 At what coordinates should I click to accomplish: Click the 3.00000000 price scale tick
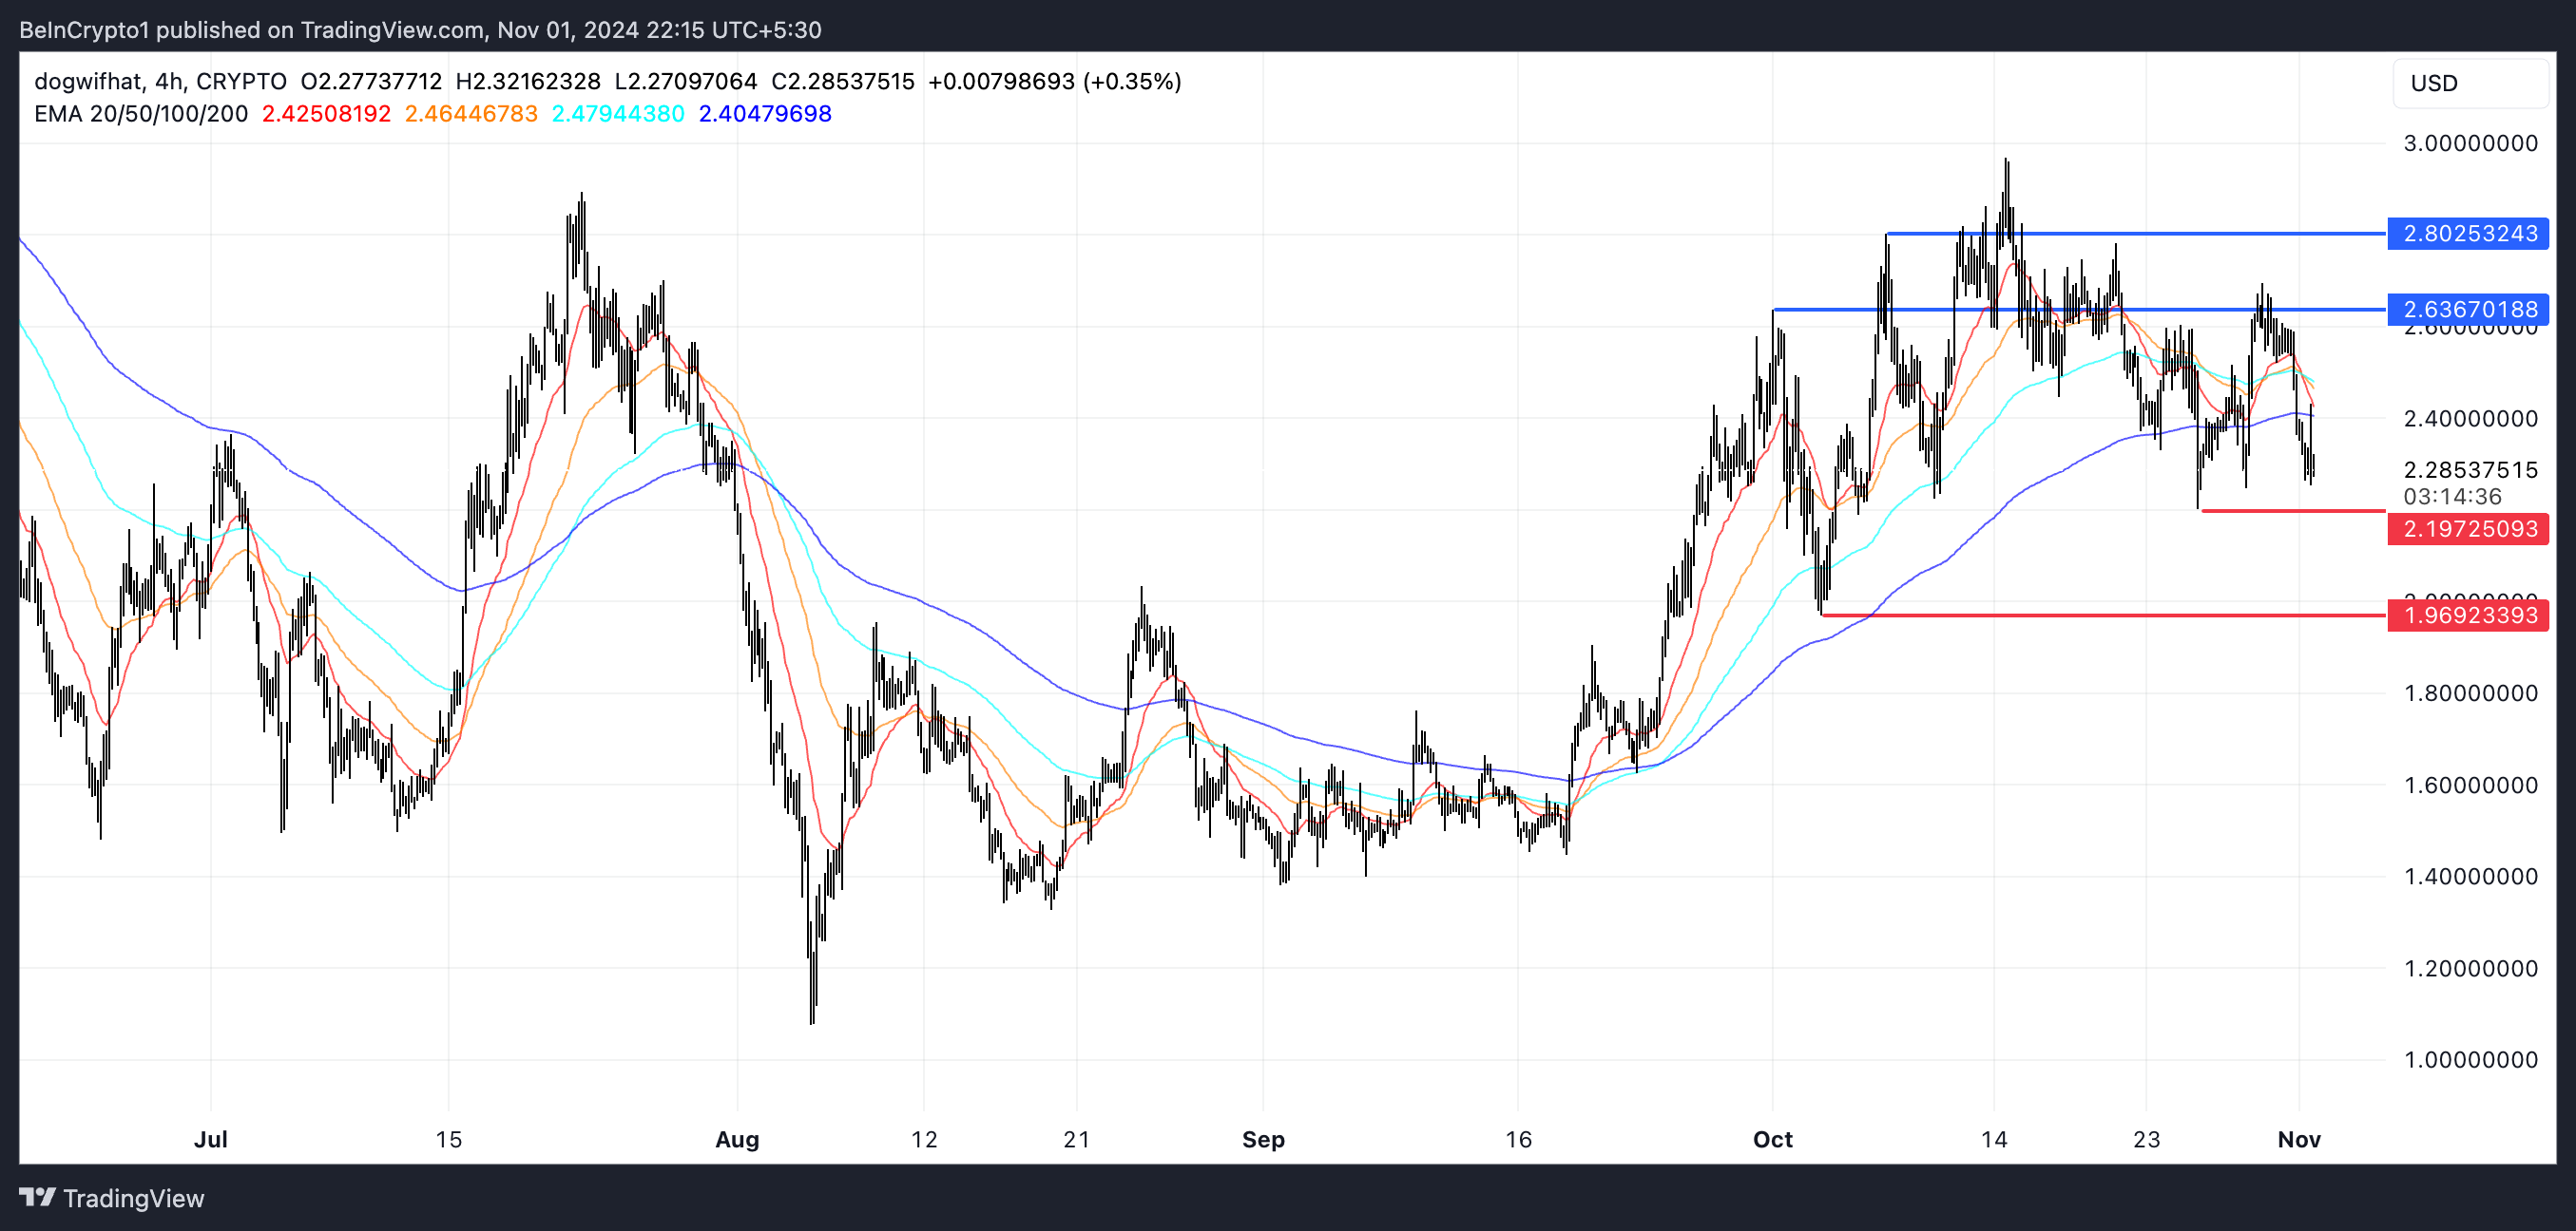pyautogui.click(x=2470, y=142)
